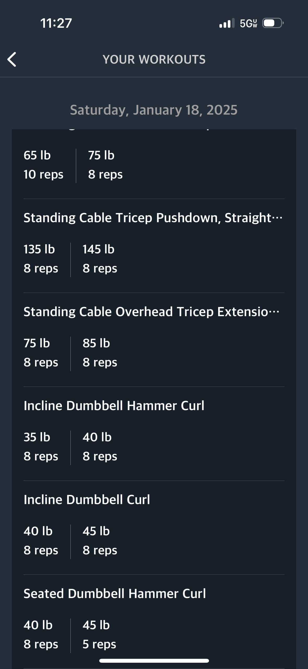
Task: Open Standing Cable Tricep Pushdown exercise
Action: [x=153, y=218]
